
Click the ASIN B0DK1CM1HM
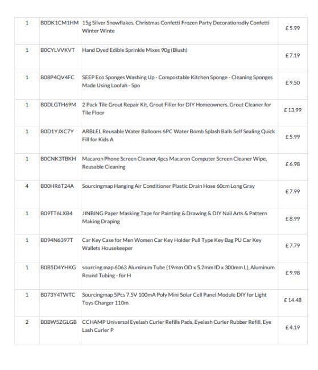[60, 23]
